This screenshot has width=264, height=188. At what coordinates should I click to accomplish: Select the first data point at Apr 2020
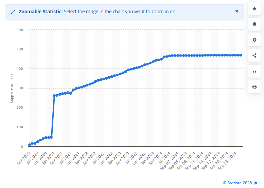tap(30, 145)
